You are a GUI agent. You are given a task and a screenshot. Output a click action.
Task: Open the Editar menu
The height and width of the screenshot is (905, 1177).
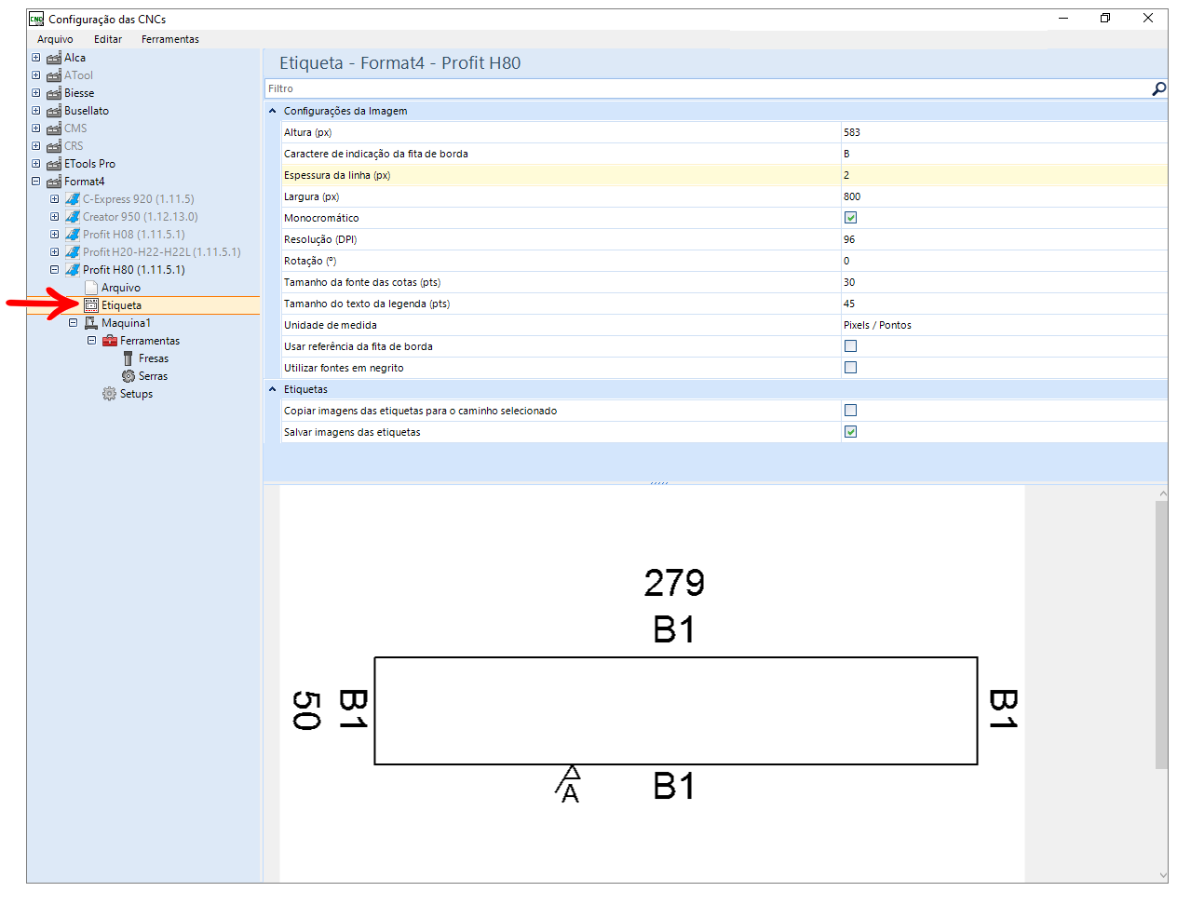(108, 39)
